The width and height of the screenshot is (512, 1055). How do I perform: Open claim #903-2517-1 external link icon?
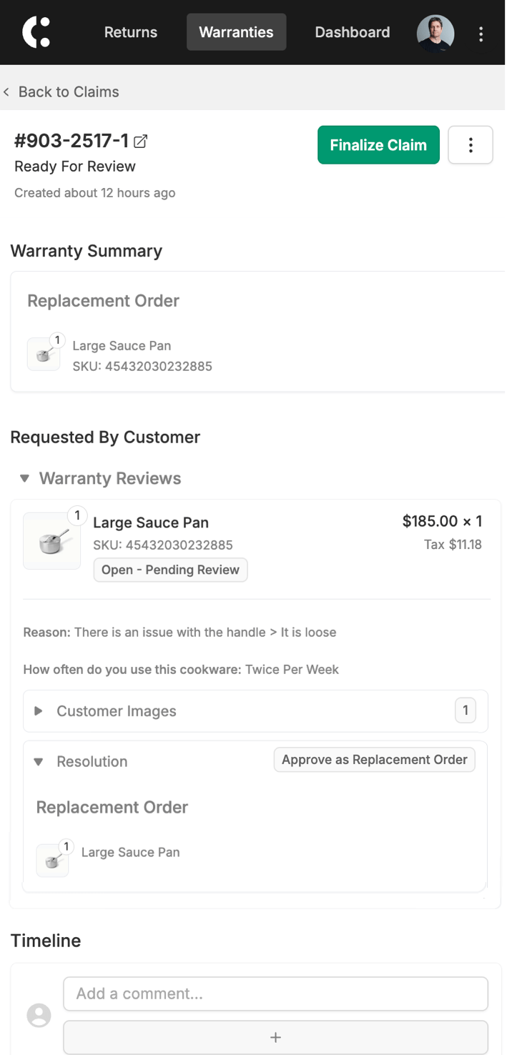(x=141, y=142)
